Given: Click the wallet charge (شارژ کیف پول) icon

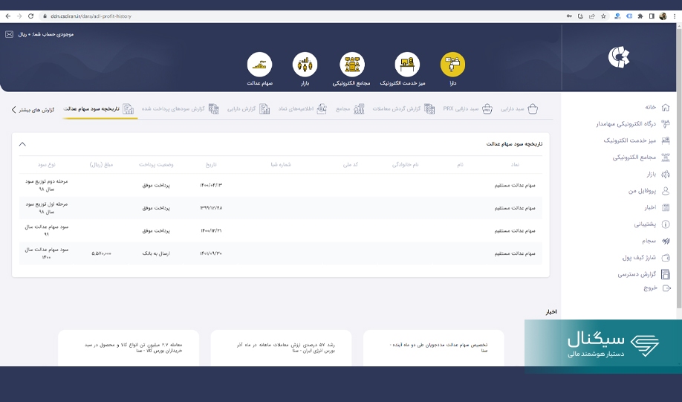Looking at the screenshot, I should point(666,258).
